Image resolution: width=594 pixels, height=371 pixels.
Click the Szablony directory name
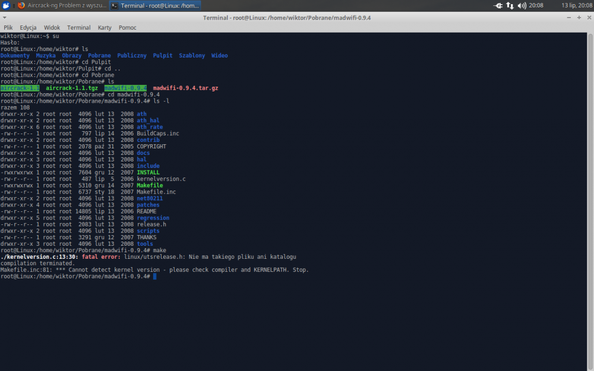point(192,56)
